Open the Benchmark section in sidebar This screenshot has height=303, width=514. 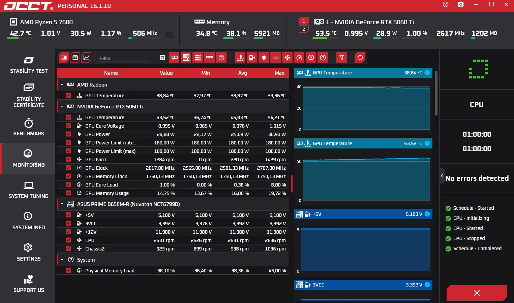(x=29, y=127)
